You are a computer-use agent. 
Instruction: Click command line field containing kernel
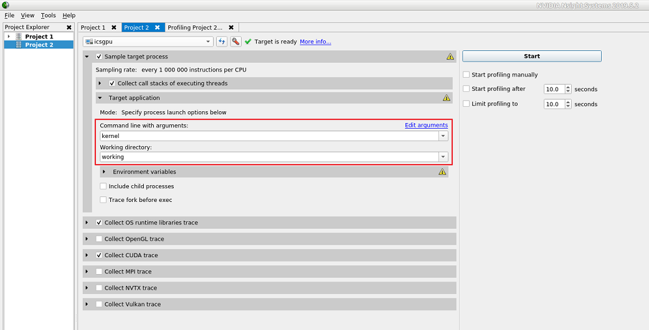[270, 136]
